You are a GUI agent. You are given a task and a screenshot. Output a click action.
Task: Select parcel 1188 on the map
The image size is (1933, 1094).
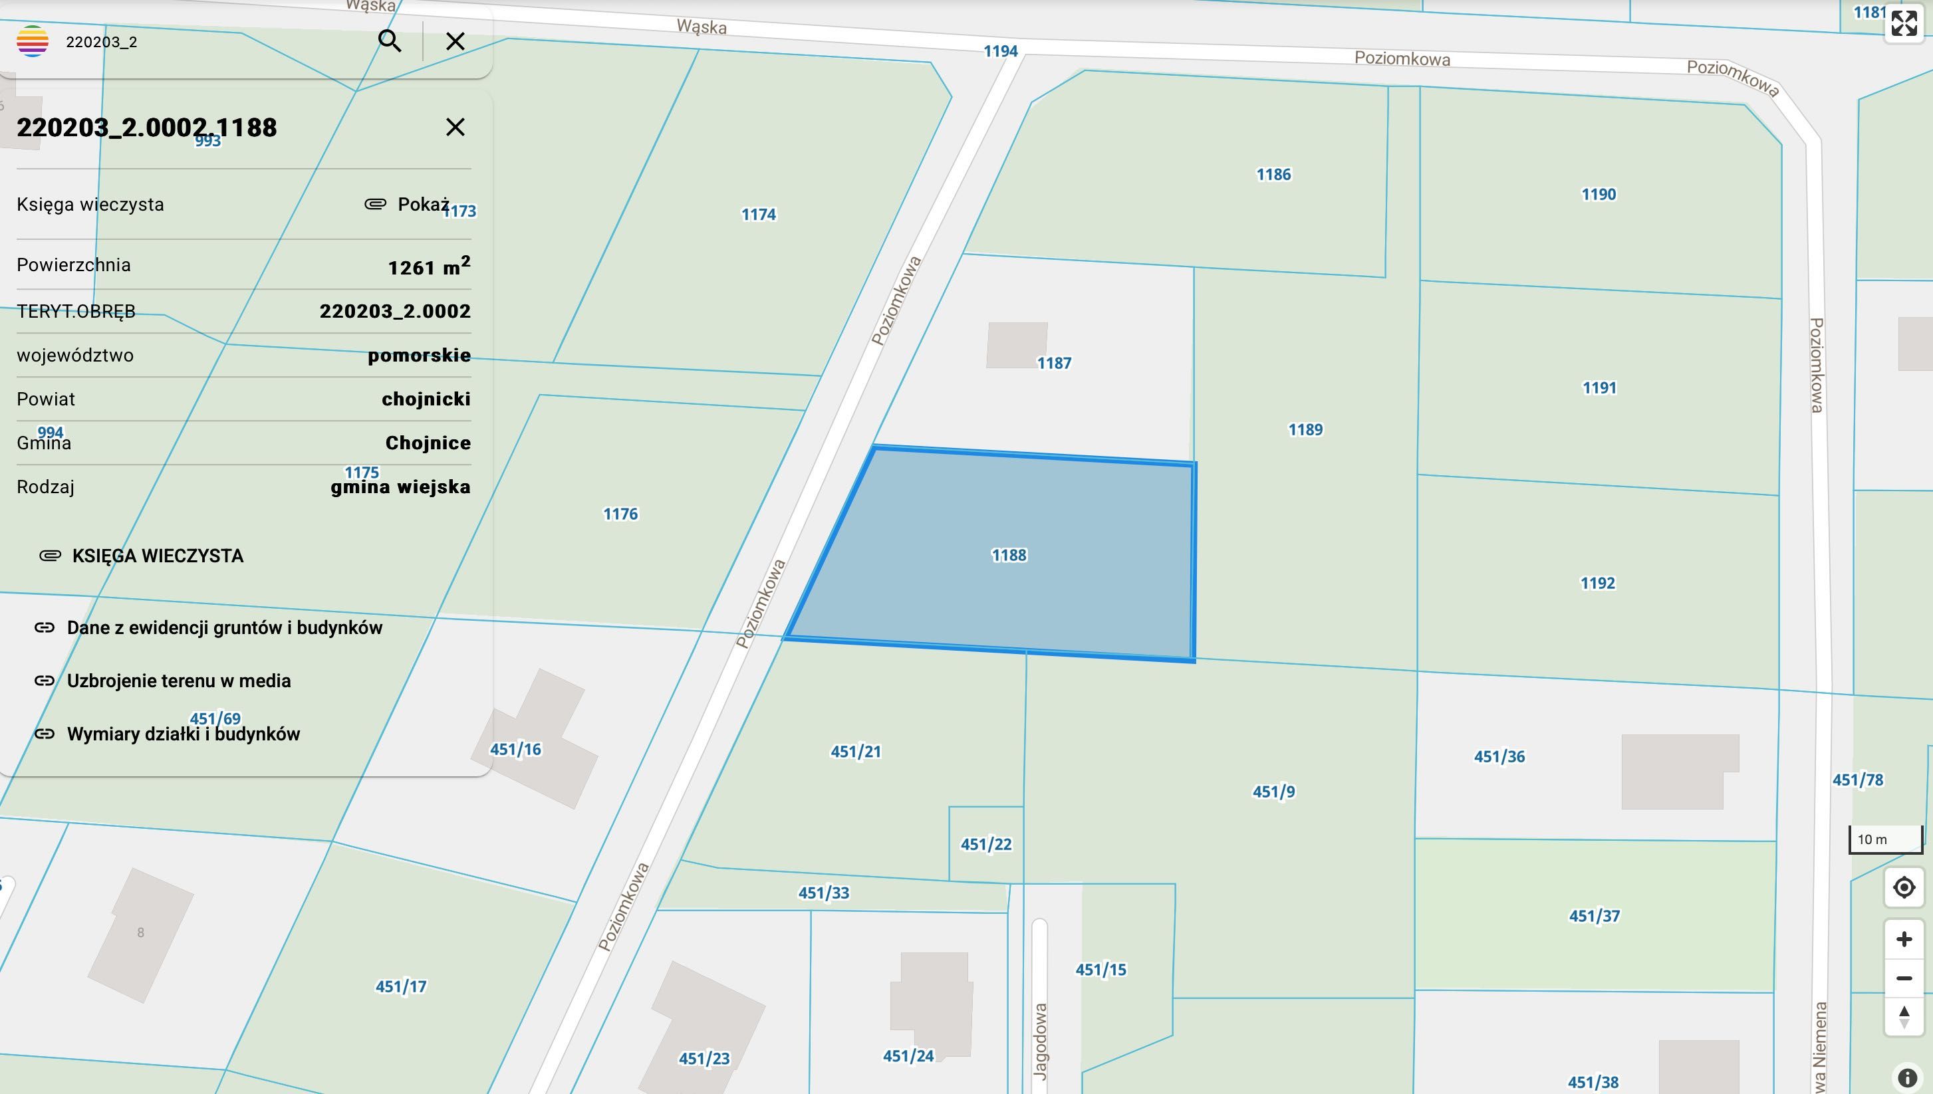pyautogui.click(x=1009, y=555)
